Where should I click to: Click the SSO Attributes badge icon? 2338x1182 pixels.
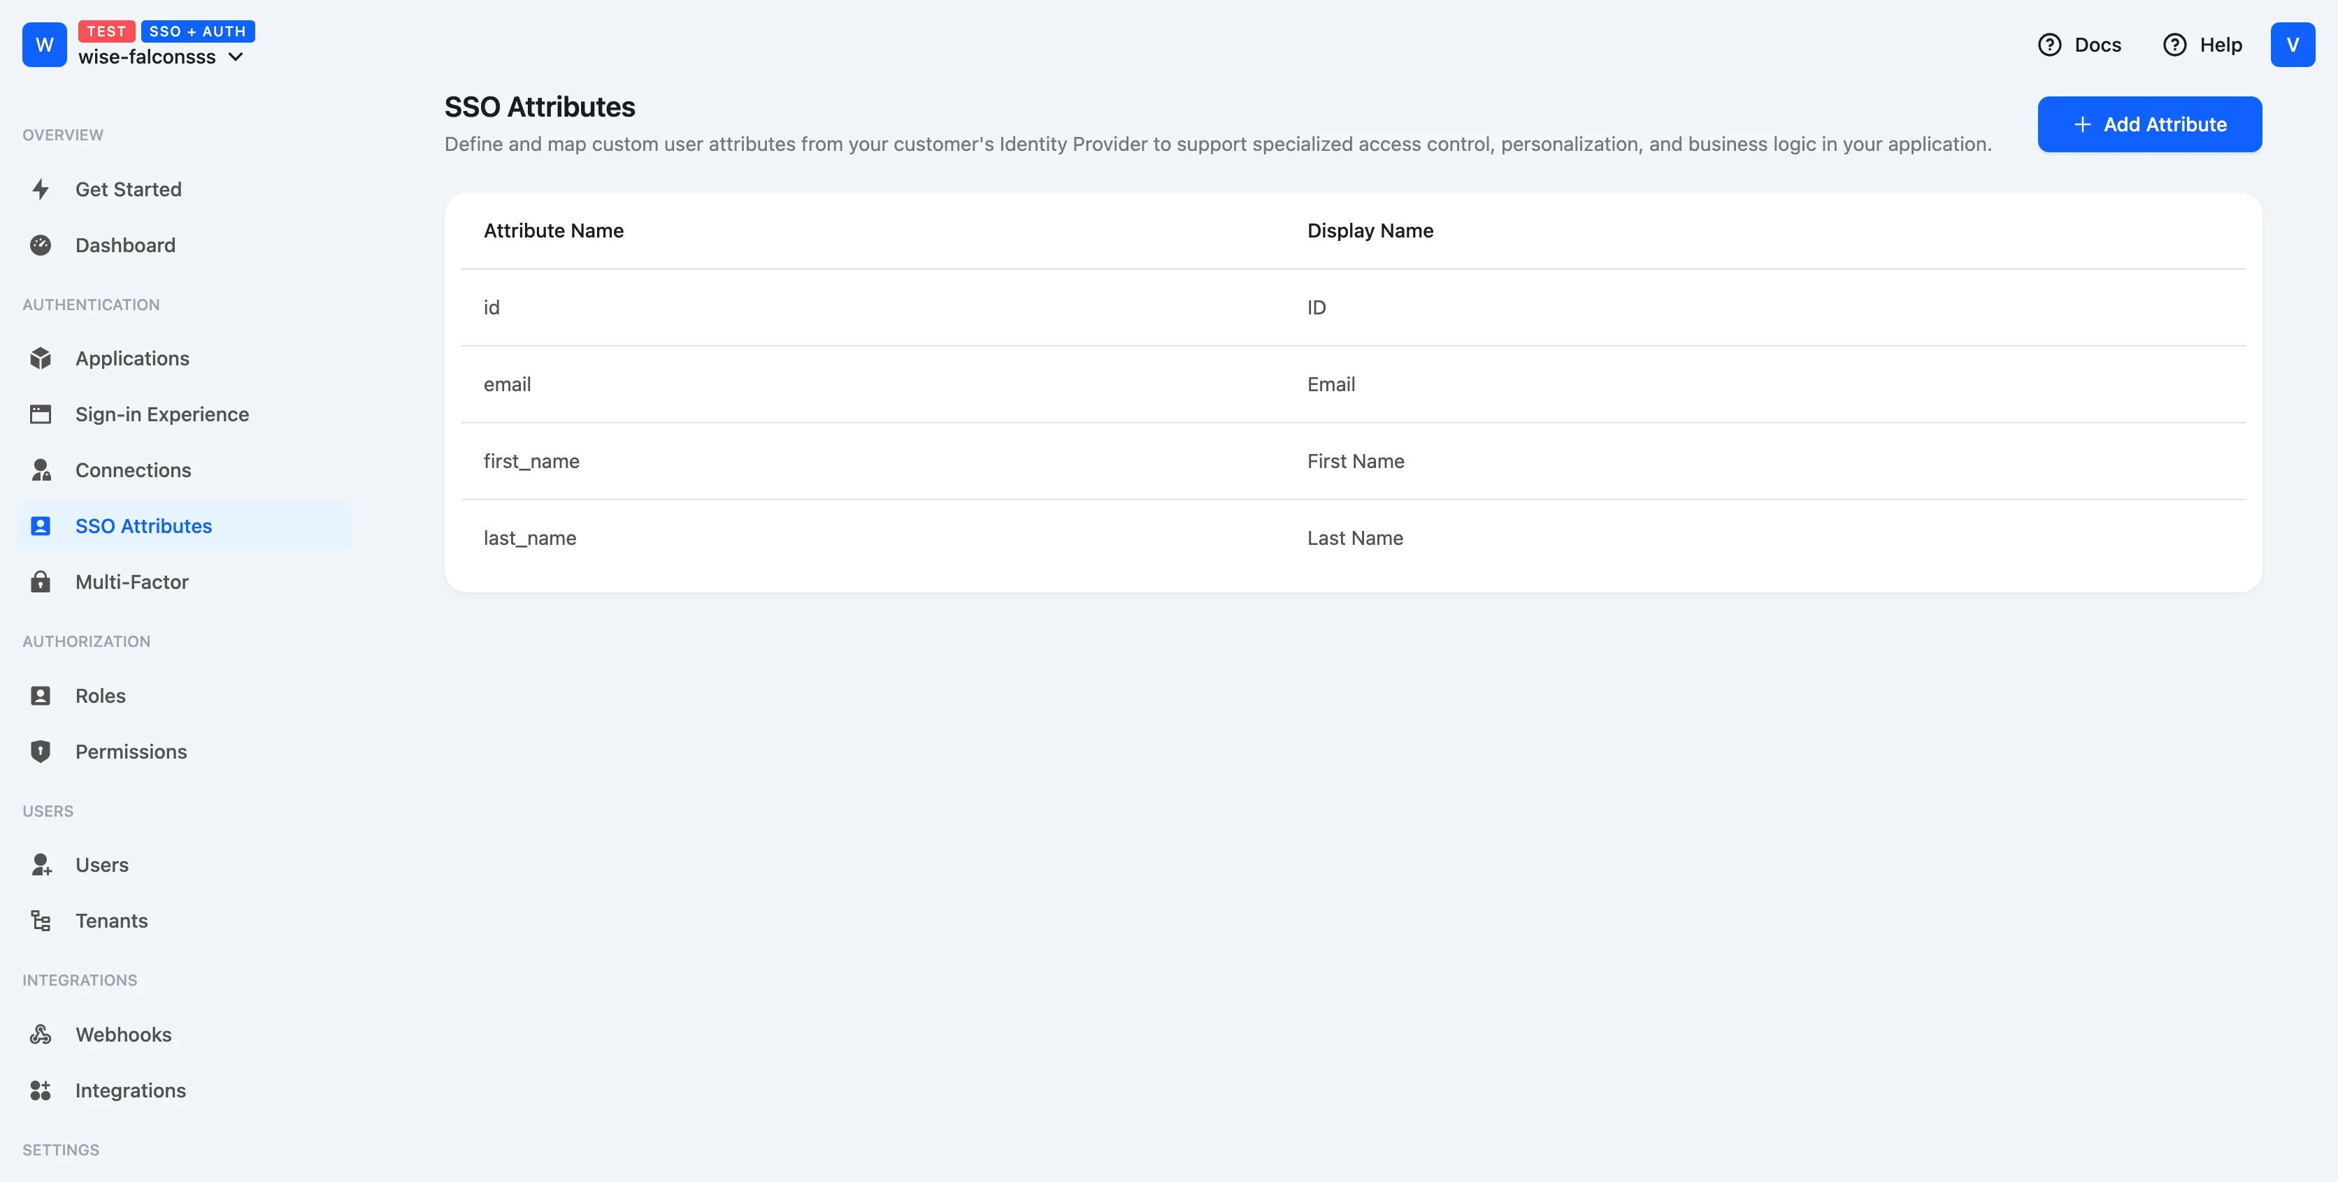[x=41, y=525]
